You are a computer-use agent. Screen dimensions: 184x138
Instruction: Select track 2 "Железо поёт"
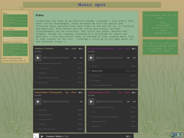(112, 71)
